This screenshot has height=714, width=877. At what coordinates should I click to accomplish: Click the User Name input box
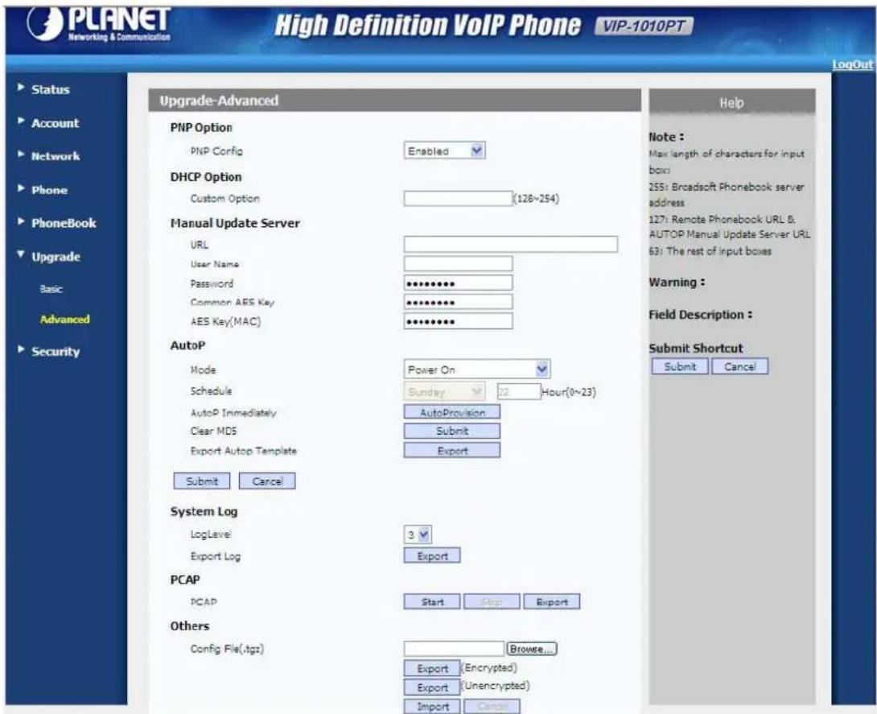458,263
